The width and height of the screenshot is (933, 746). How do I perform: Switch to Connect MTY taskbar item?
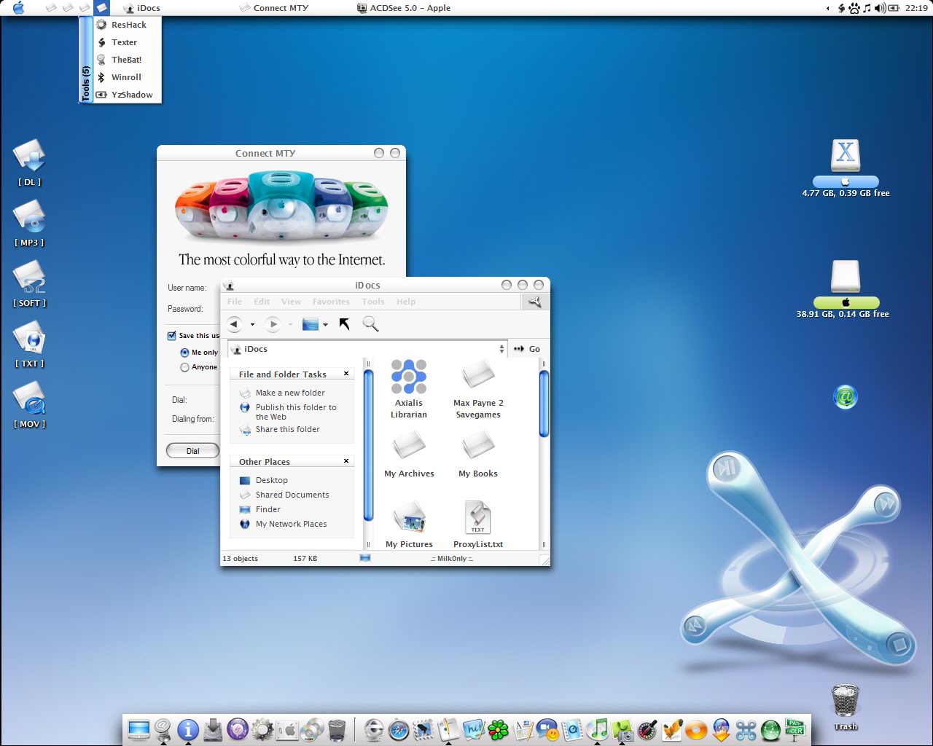[x=274, y=8]
